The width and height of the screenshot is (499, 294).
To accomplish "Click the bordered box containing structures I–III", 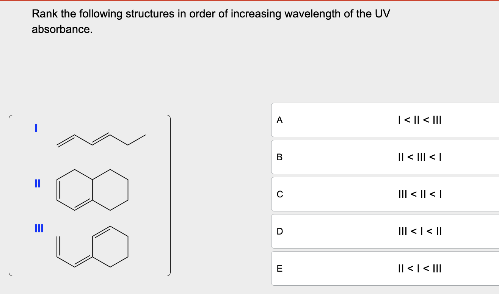I will pyautogui.click(x=89, y=195).
